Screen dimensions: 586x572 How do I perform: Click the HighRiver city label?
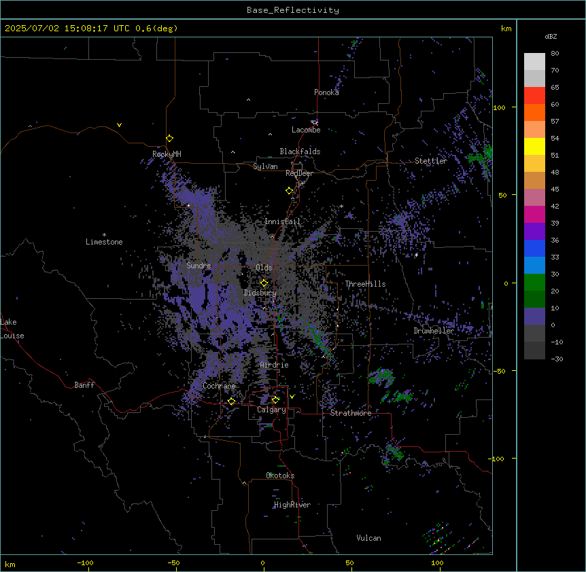pos(292,505)
